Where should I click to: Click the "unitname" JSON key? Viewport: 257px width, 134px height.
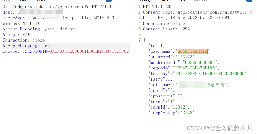160,85
